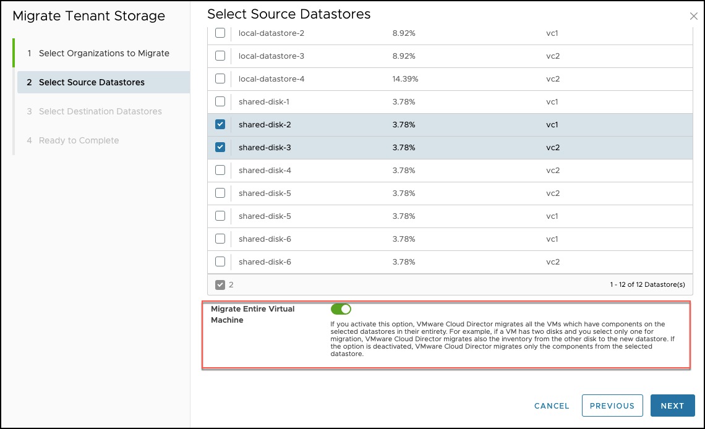This screenshot has width=705, height=429.
Task: Close the Migrate Tenant Storage dialog
Action: click(694, 17)
